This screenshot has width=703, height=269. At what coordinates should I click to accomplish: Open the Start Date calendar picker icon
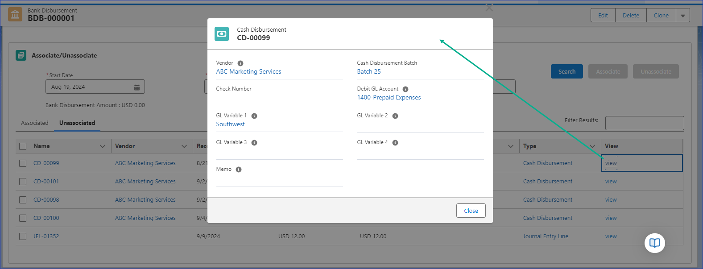[137, 87]
